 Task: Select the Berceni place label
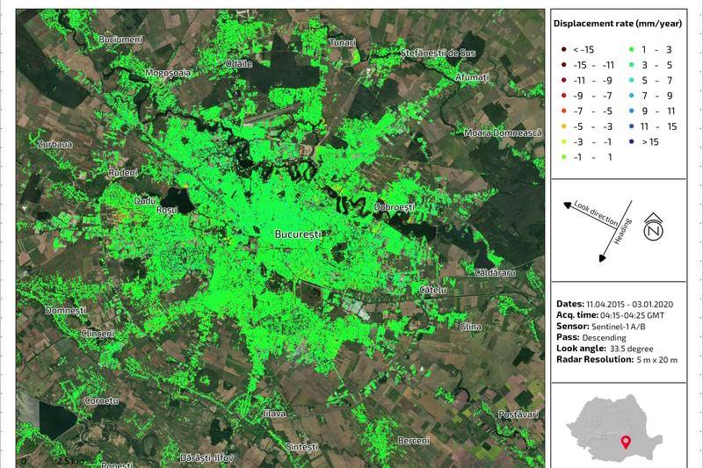[x=413, y=440]
